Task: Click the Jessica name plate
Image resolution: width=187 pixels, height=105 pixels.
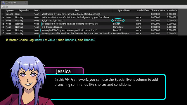Action: pos(64,71)
